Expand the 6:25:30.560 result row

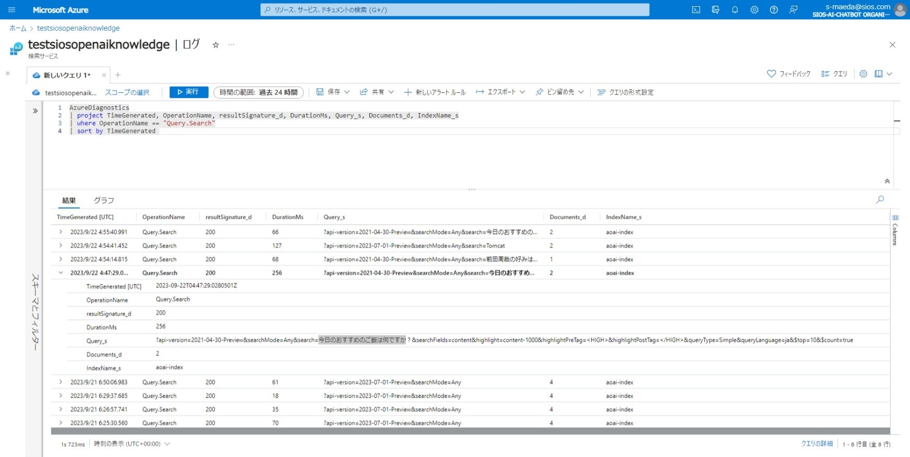tap(61, 423)
